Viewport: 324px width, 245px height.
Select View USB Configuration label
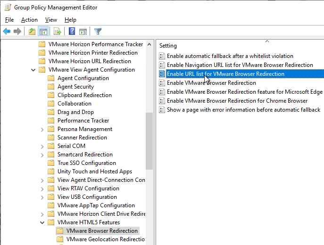87,196
